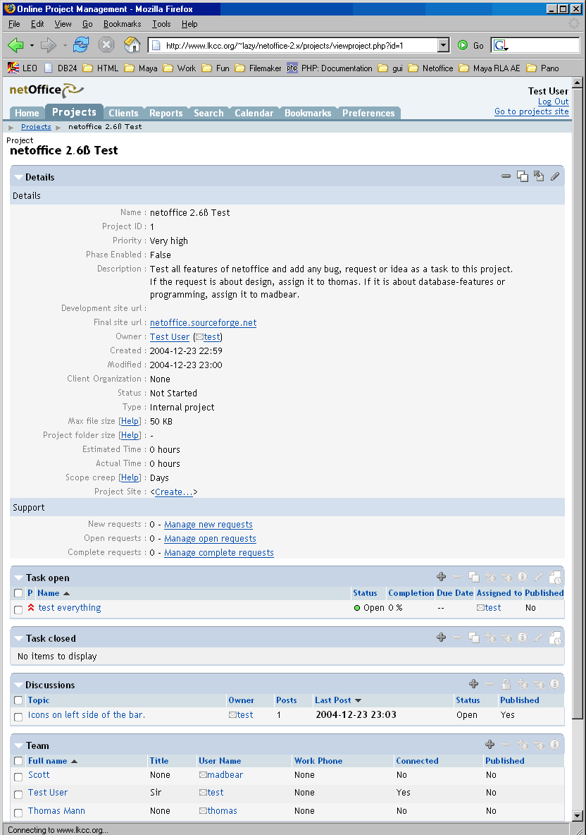Screen dimensions: 586x835
Task: Click the copy project icon in Details header
Action: click(523, 176)
